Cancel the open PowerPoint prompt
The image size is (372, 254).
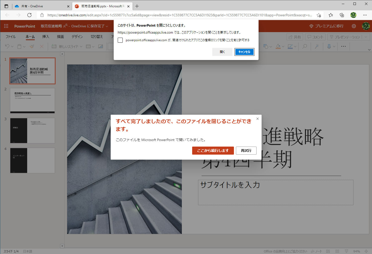pos(244,52)
